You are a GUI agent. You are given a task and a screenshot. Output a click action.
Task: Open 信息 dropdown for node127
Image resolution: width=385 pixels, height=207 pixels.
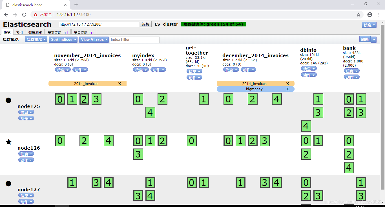point(26,195)
